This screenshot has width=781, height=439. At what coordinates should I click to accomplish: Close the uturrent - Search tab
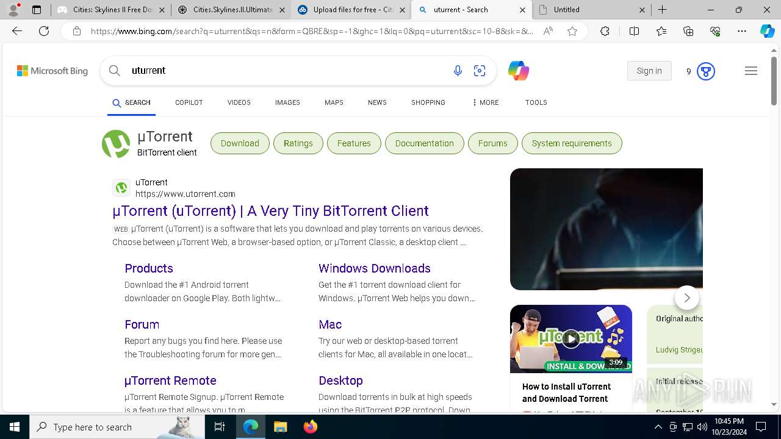(x=523, y=10)
